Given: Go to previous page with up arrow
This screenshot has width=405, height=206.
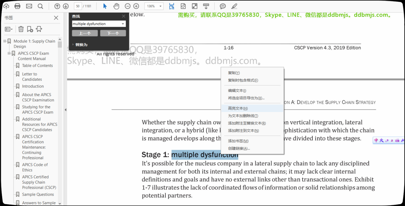Looking at the screenshot, I should (57, 6).
